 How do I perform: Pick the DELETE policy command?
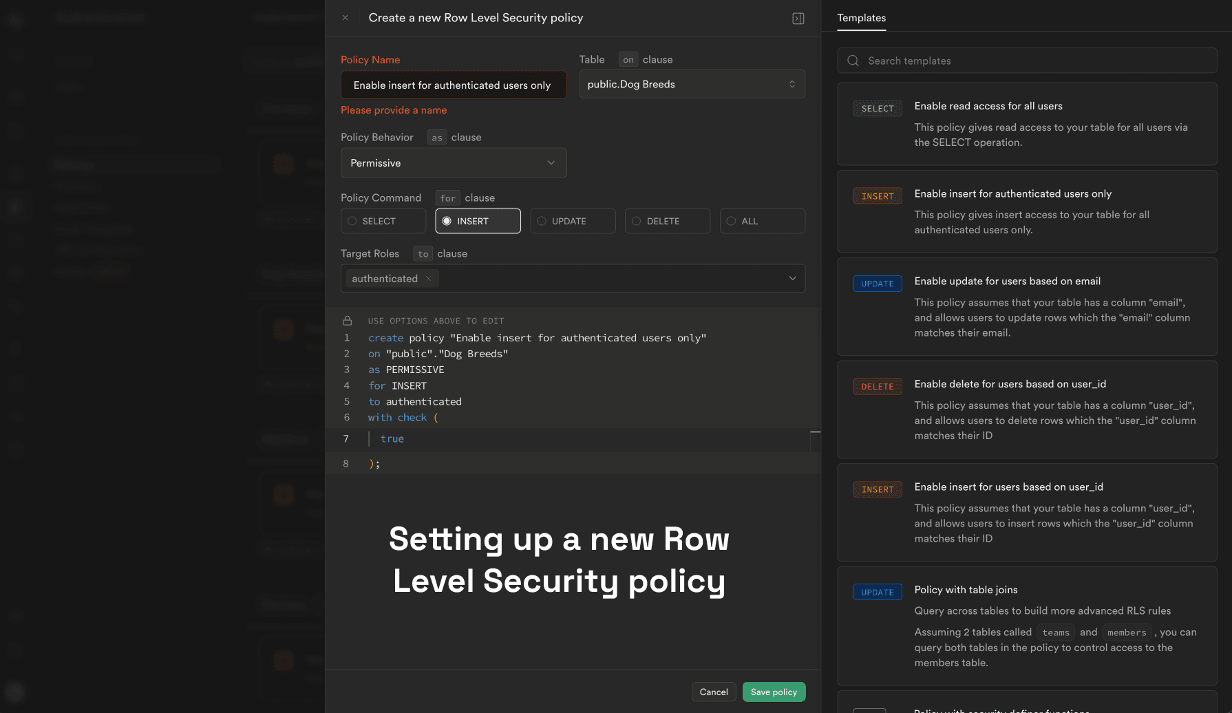point(667,221)
